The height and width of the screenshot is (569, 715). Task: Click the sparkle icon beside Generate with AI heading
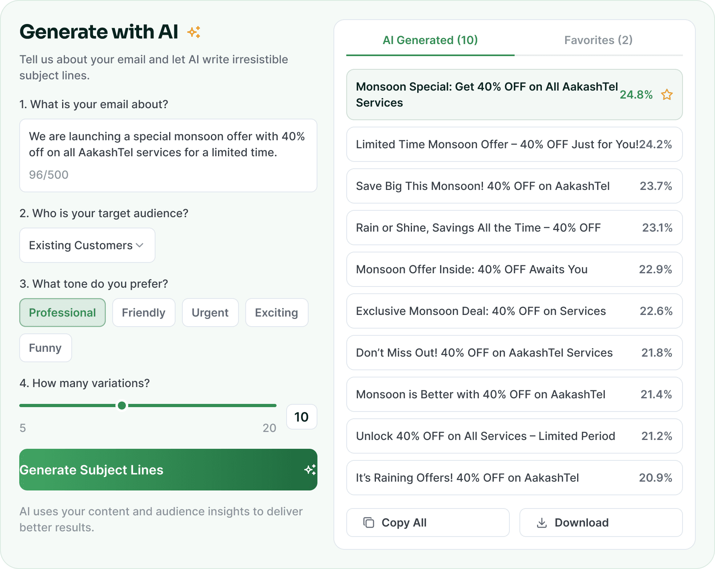pyautogui.click(x=194, y=32)
